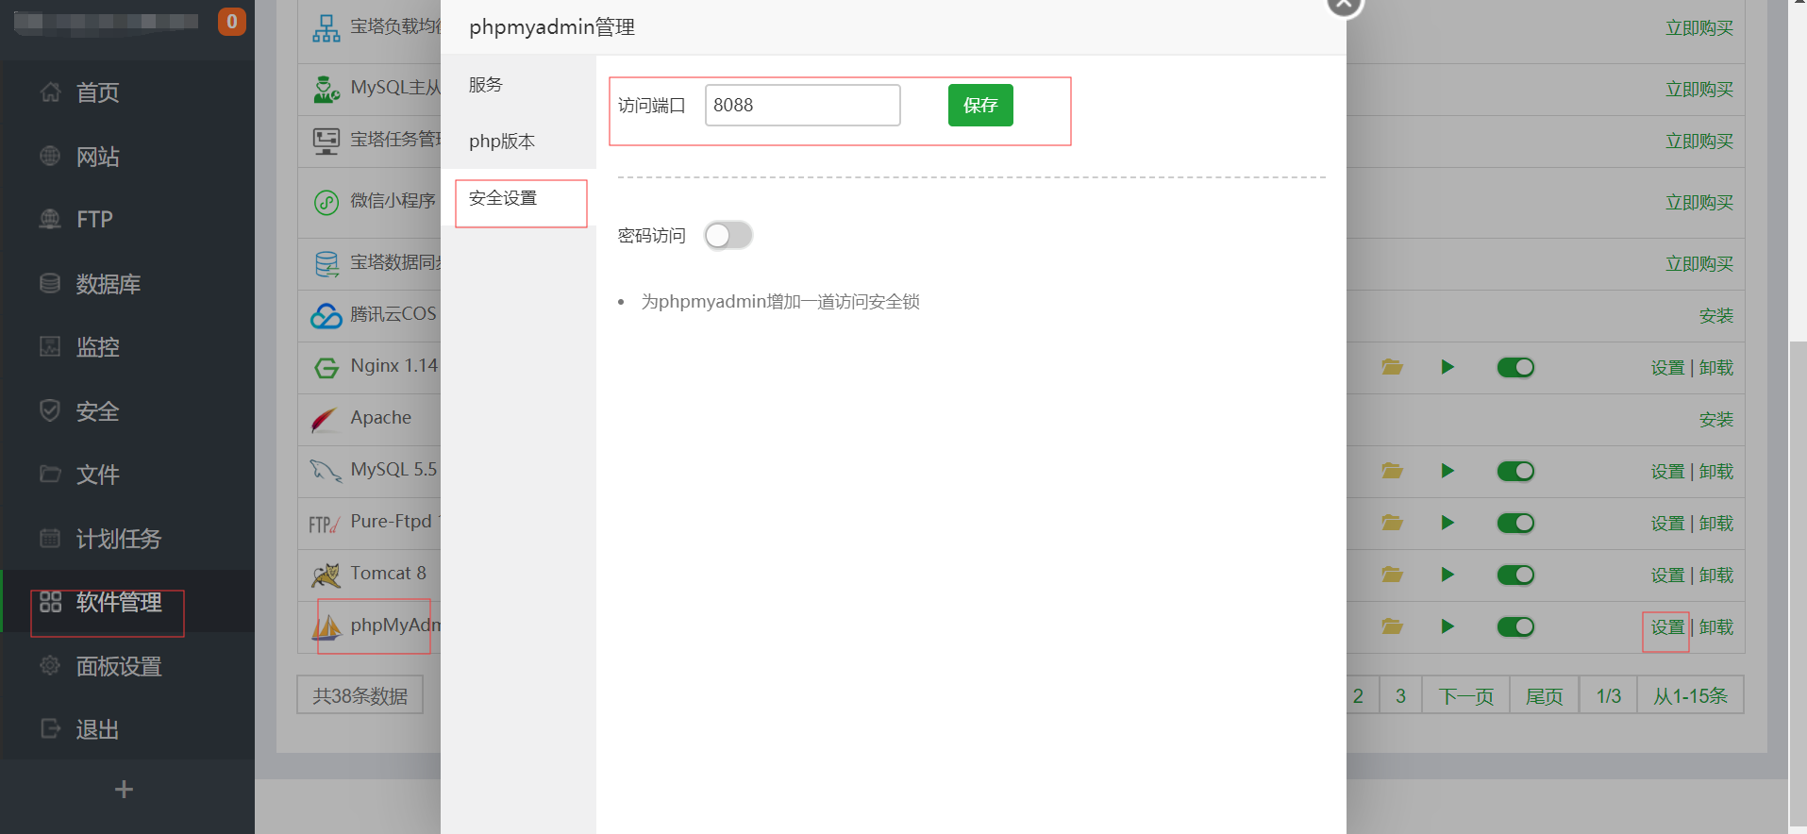Toggle the Nginx row homepage-display switch
The width and height of the screenshot is (1807, 834).
(1515, 367)
